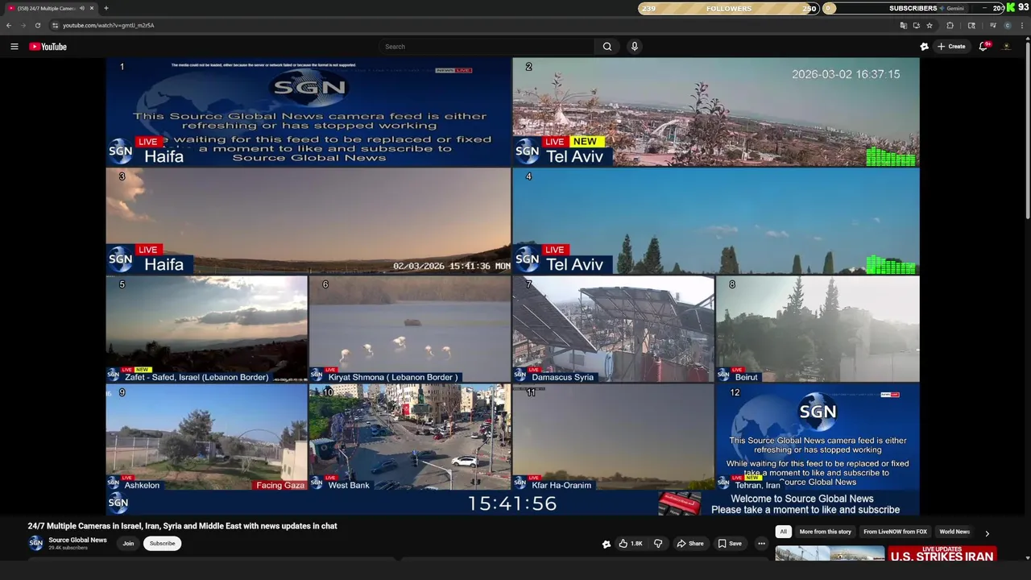Select From LiveNOW from FOX chip
This screenshot has height=580, width=1031.
895,532
